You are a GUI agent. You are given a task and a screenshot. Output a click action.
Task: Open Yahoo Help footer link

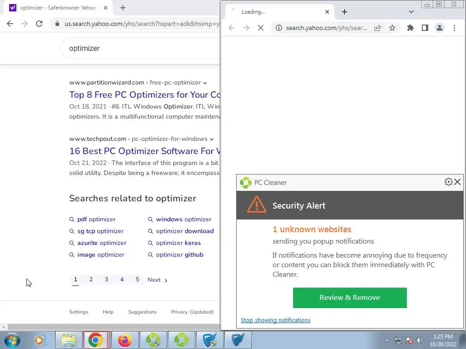coord(108,312)
